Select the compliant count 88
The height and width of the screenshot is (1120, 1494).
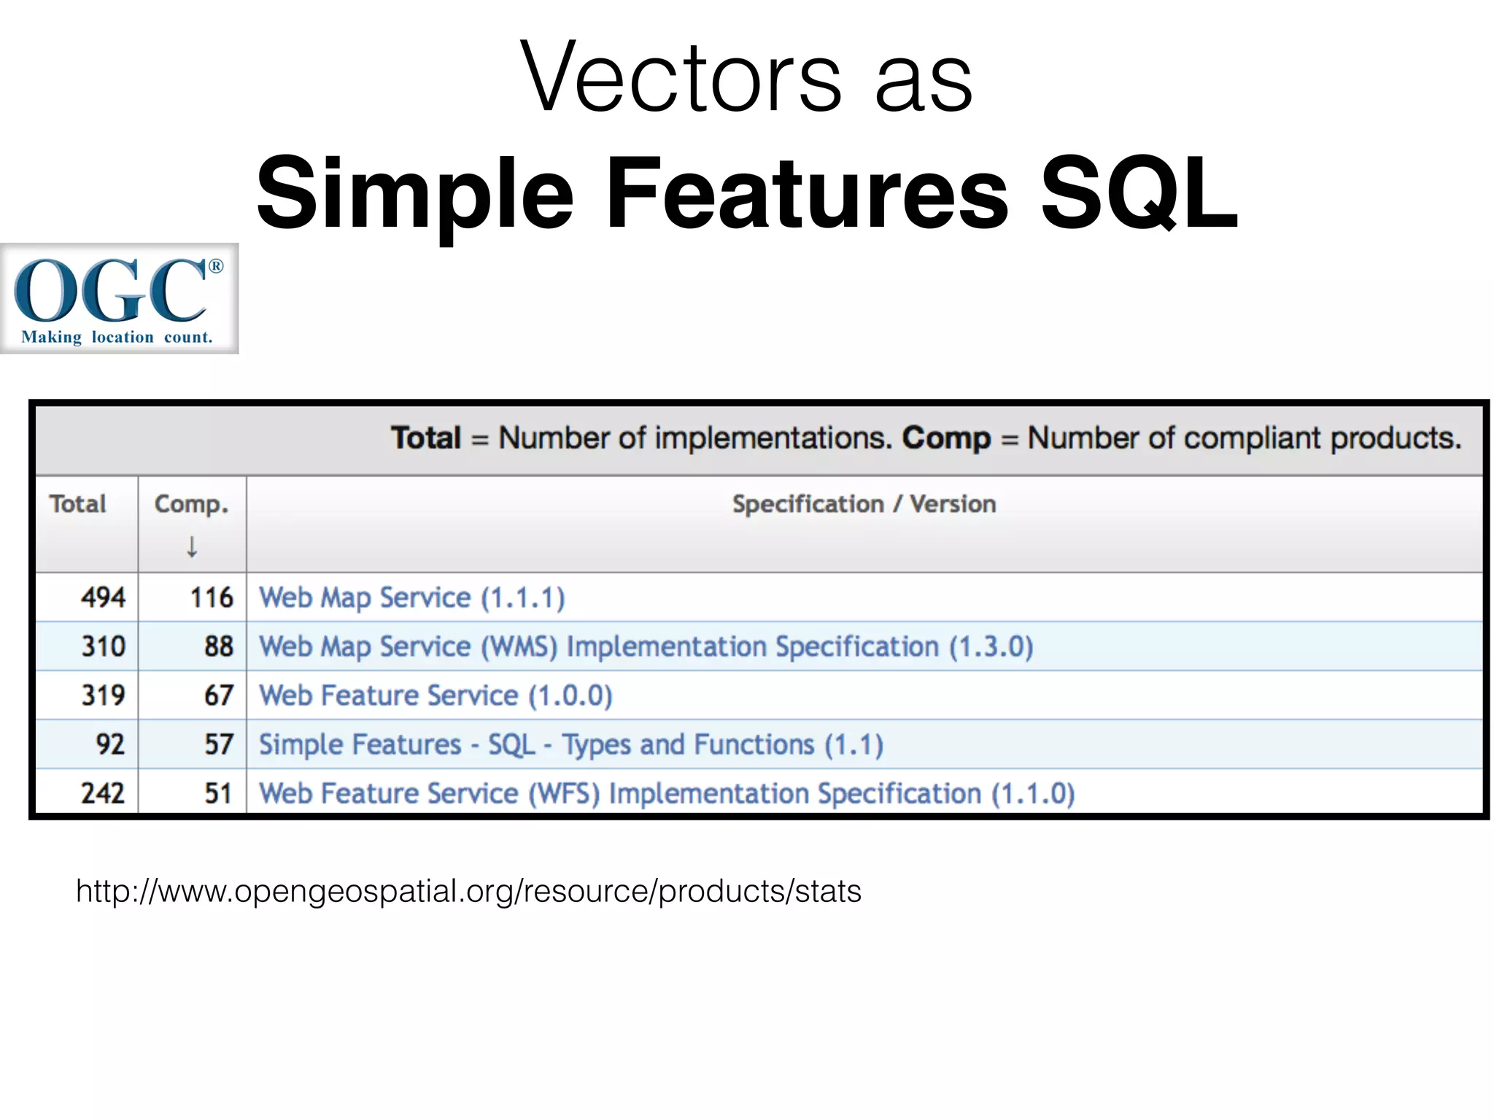coord(219,647)
